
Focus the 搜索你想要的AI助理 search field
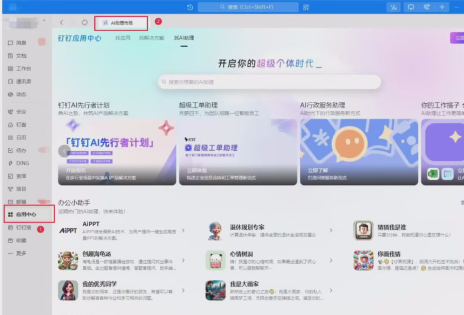point(269,82)
